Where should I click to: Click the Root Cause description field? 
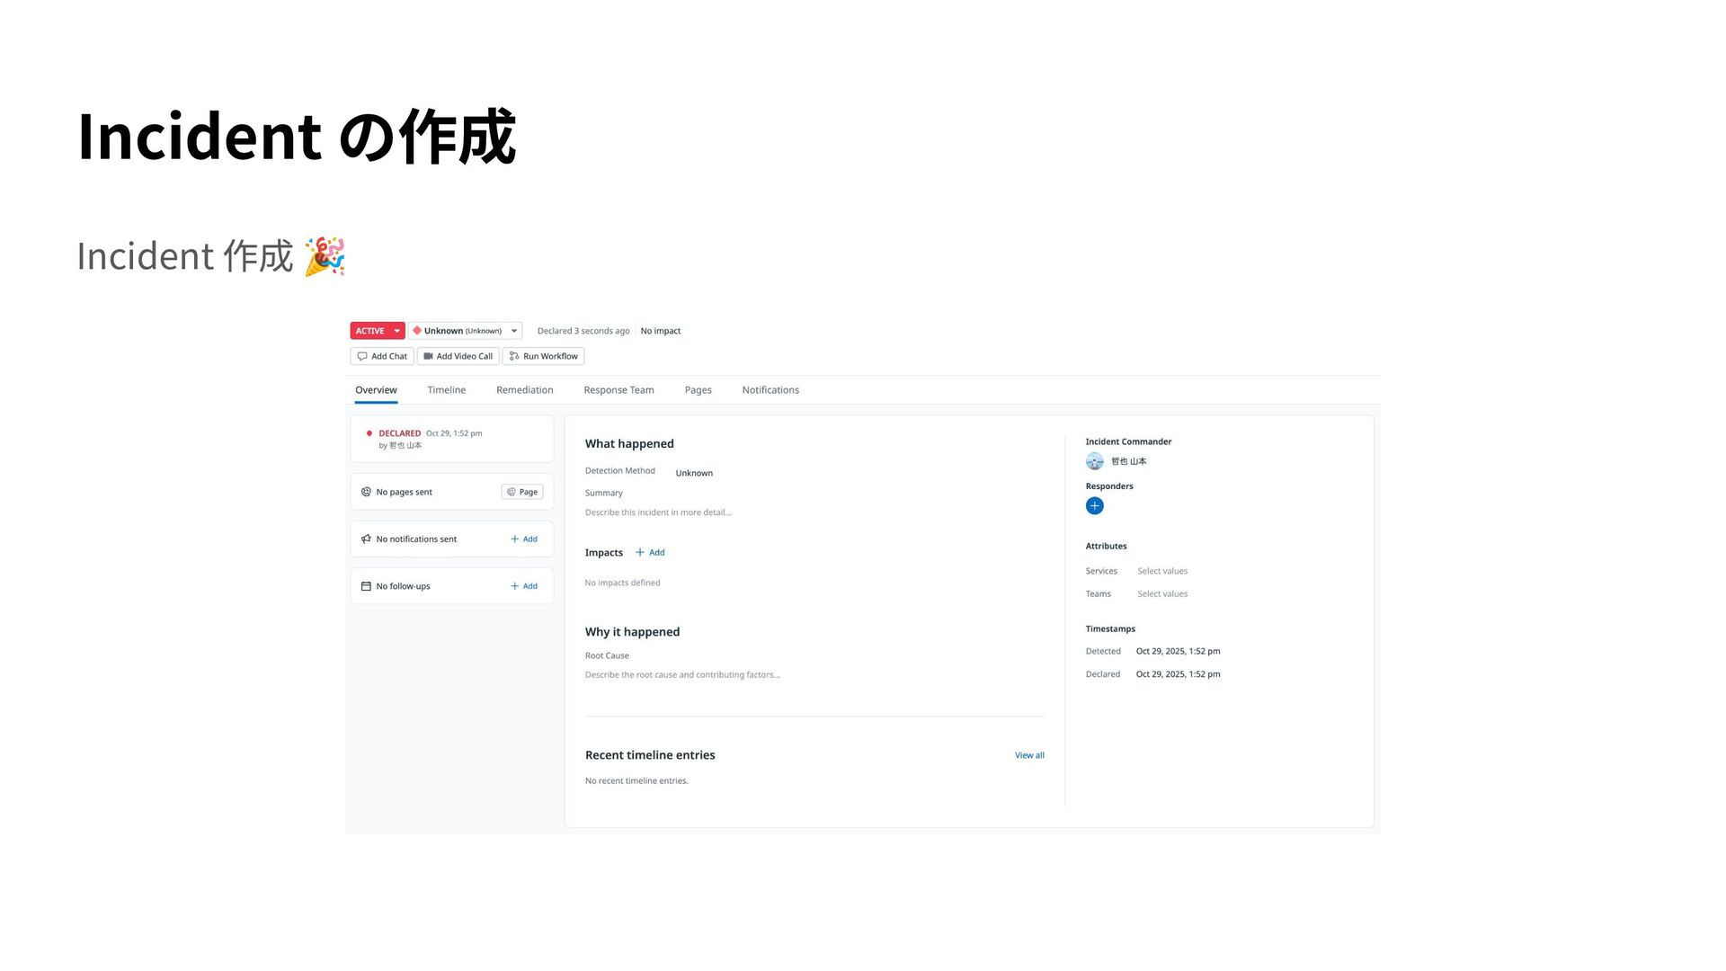pyautogui.click(x=682, y=675)
